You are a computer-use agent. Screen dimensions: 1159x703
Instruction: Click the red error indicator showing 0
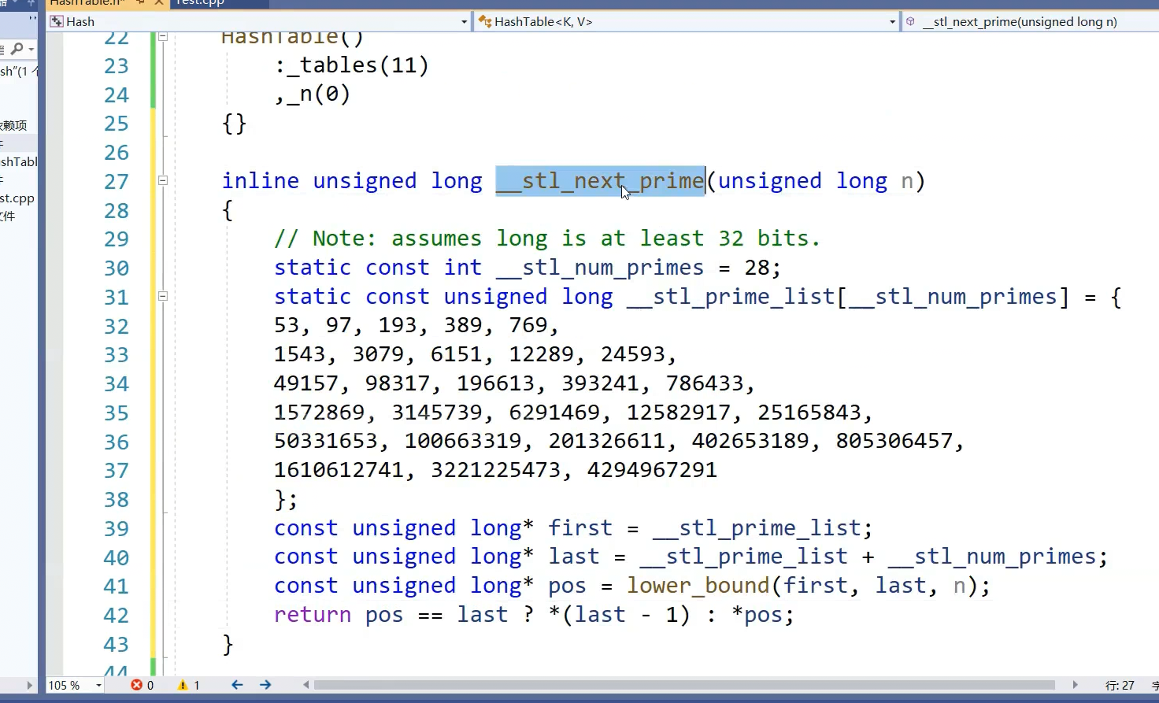143,685
